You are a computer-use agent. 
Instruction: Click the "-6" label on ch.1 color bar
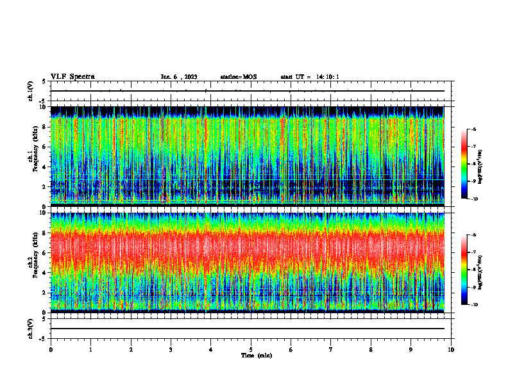tap(474, 129)
